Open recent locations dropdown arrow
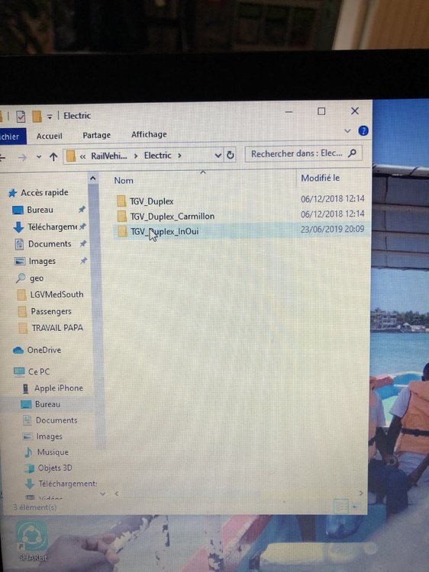This screenshot has height=572, width=429. point(39,157)
